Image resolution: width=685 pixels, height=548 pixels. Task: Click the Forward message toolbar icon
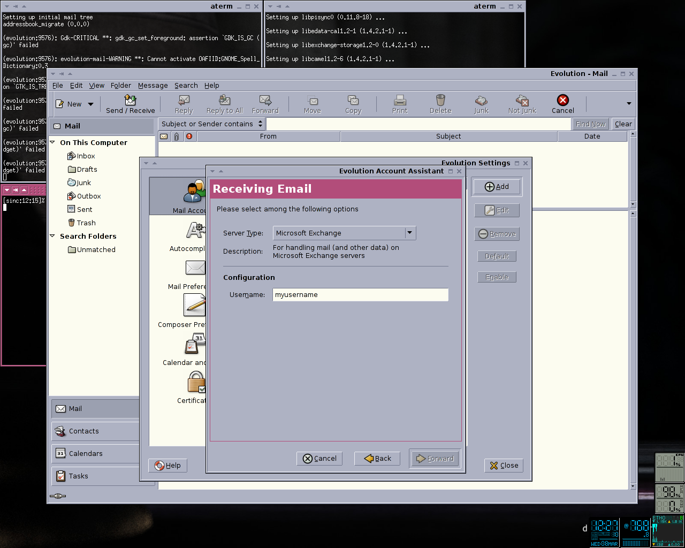(265, 104)
